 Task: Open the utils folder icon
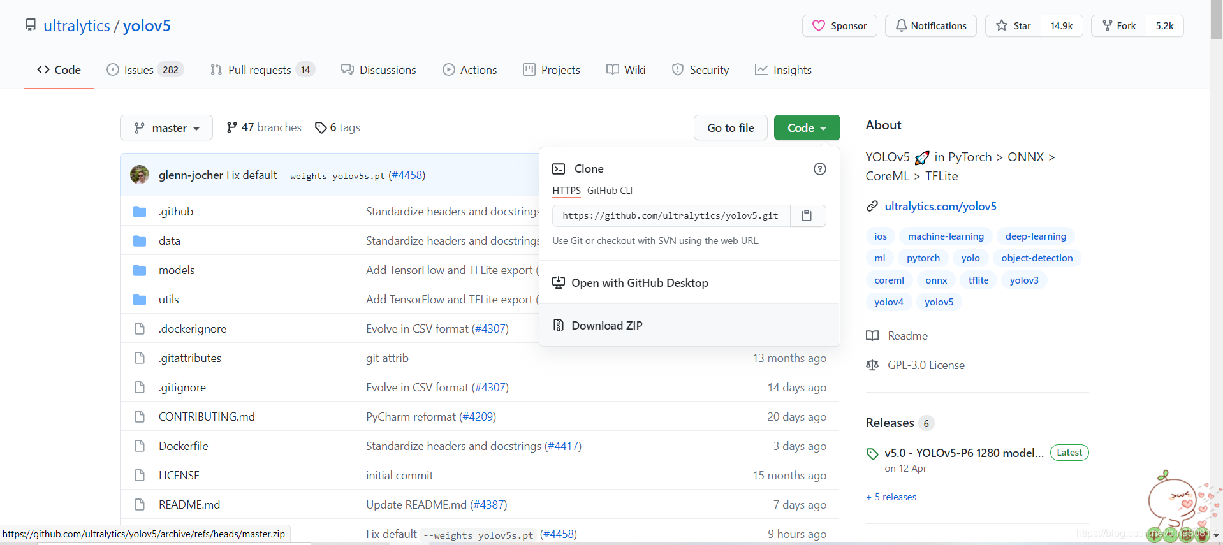coord(140,300)
